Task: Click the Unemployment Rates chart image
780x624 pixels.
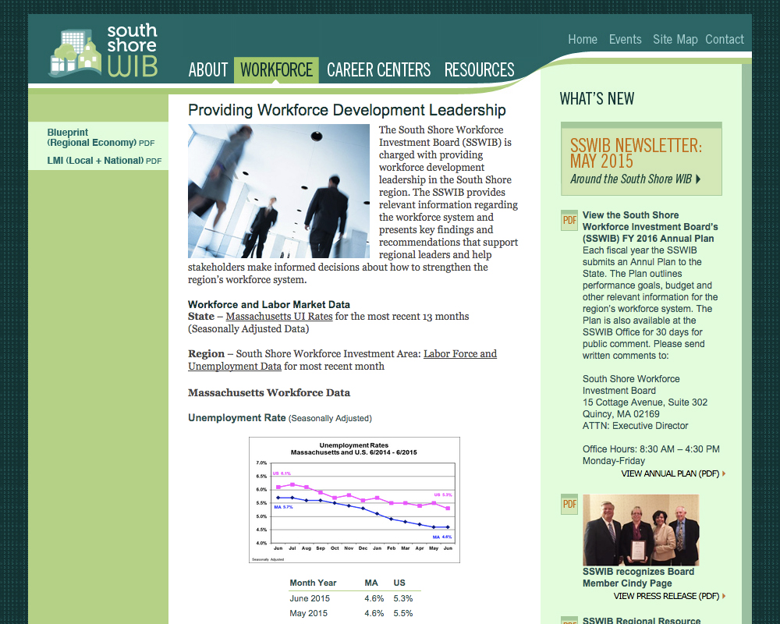Action: [x=354, y=500]
